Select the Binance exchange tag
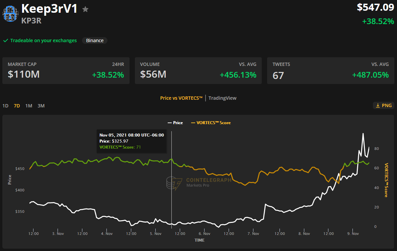Viewport: 397px width, 251px height. pyautogui.click(x=95, y=40)
